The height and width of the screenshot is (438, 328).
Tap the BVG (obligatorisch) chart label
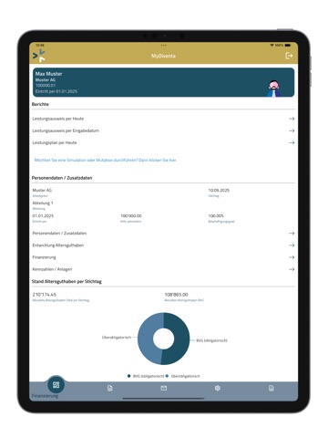(211, 340)
